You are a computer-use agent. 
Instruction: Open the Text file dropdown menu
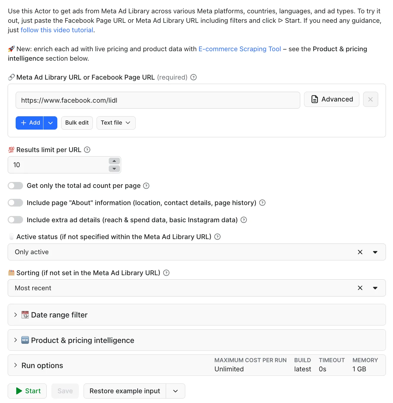pyautogui.click(x=116, y=123)
